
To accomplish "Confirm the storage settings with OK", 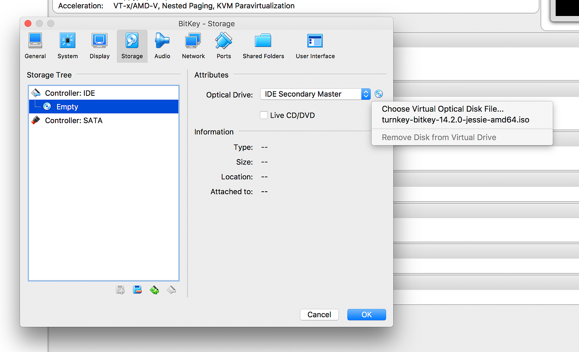I will pos(366,314).
